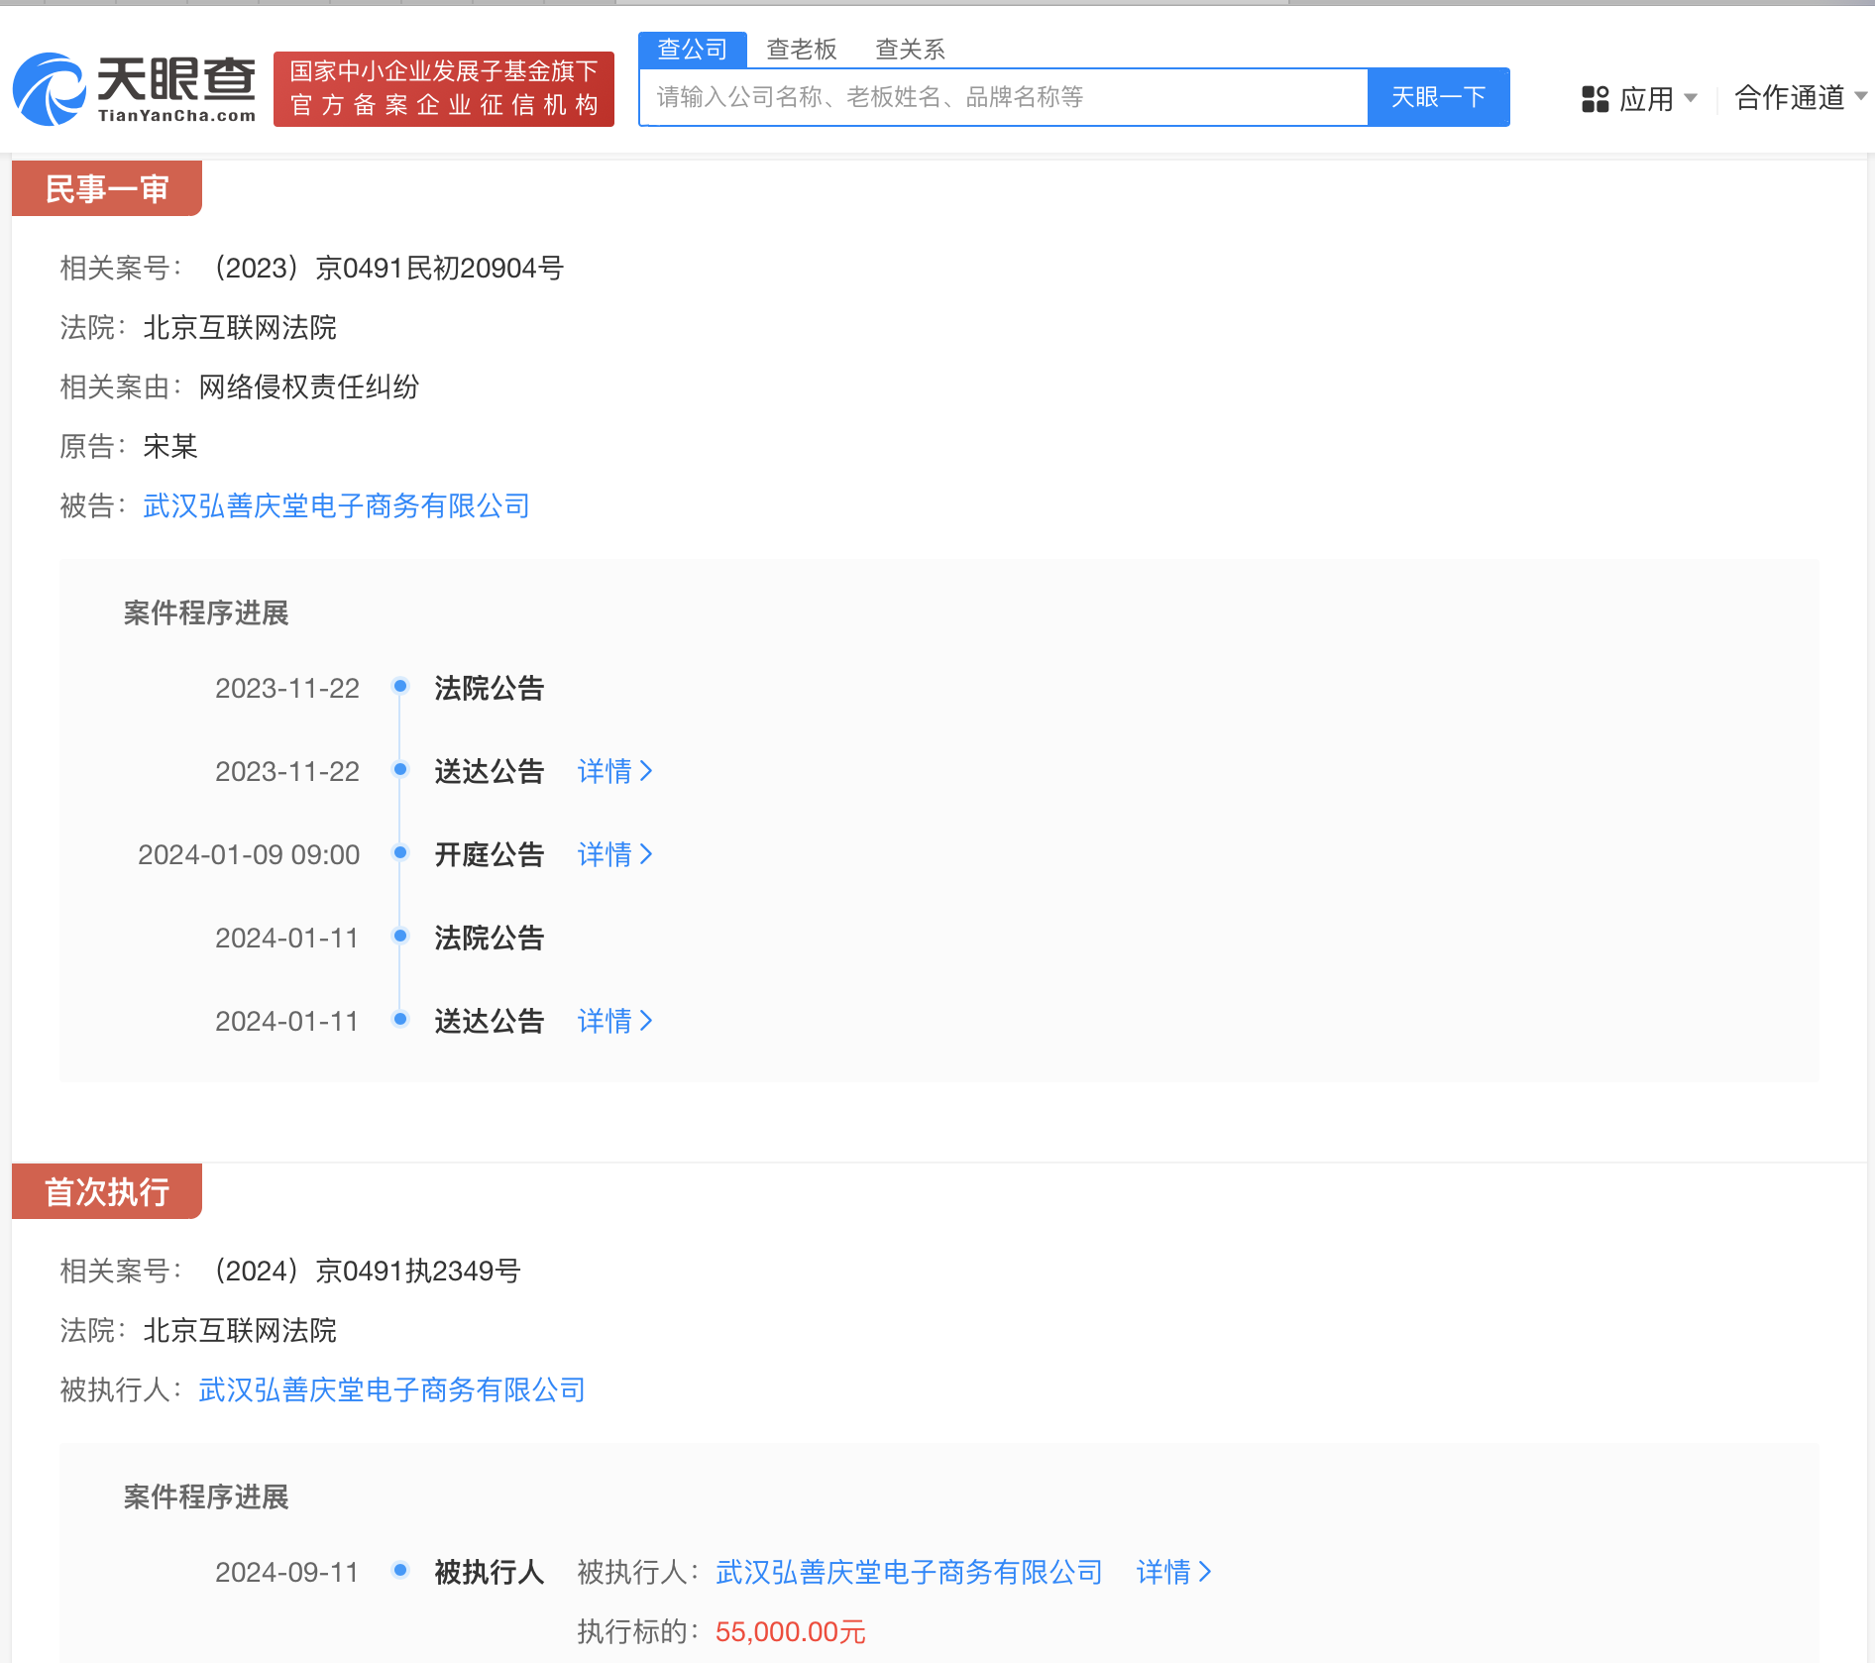The width and height of the screenshot is (1875, 1663).
Task: Switch to the 查老板 tab
Action: click(801, 47)
